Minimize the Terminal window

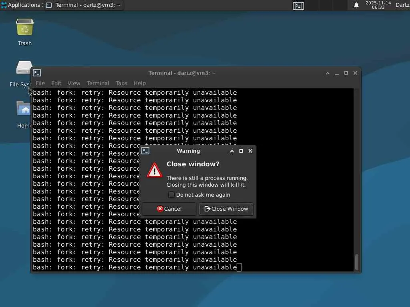tap(337, 74)
